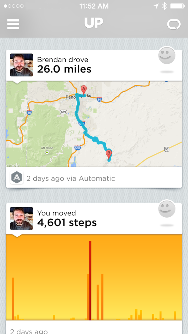This screenshot has width=188, height=334.
Task: Open profile photo on steps card
Action: click(21, 218)
